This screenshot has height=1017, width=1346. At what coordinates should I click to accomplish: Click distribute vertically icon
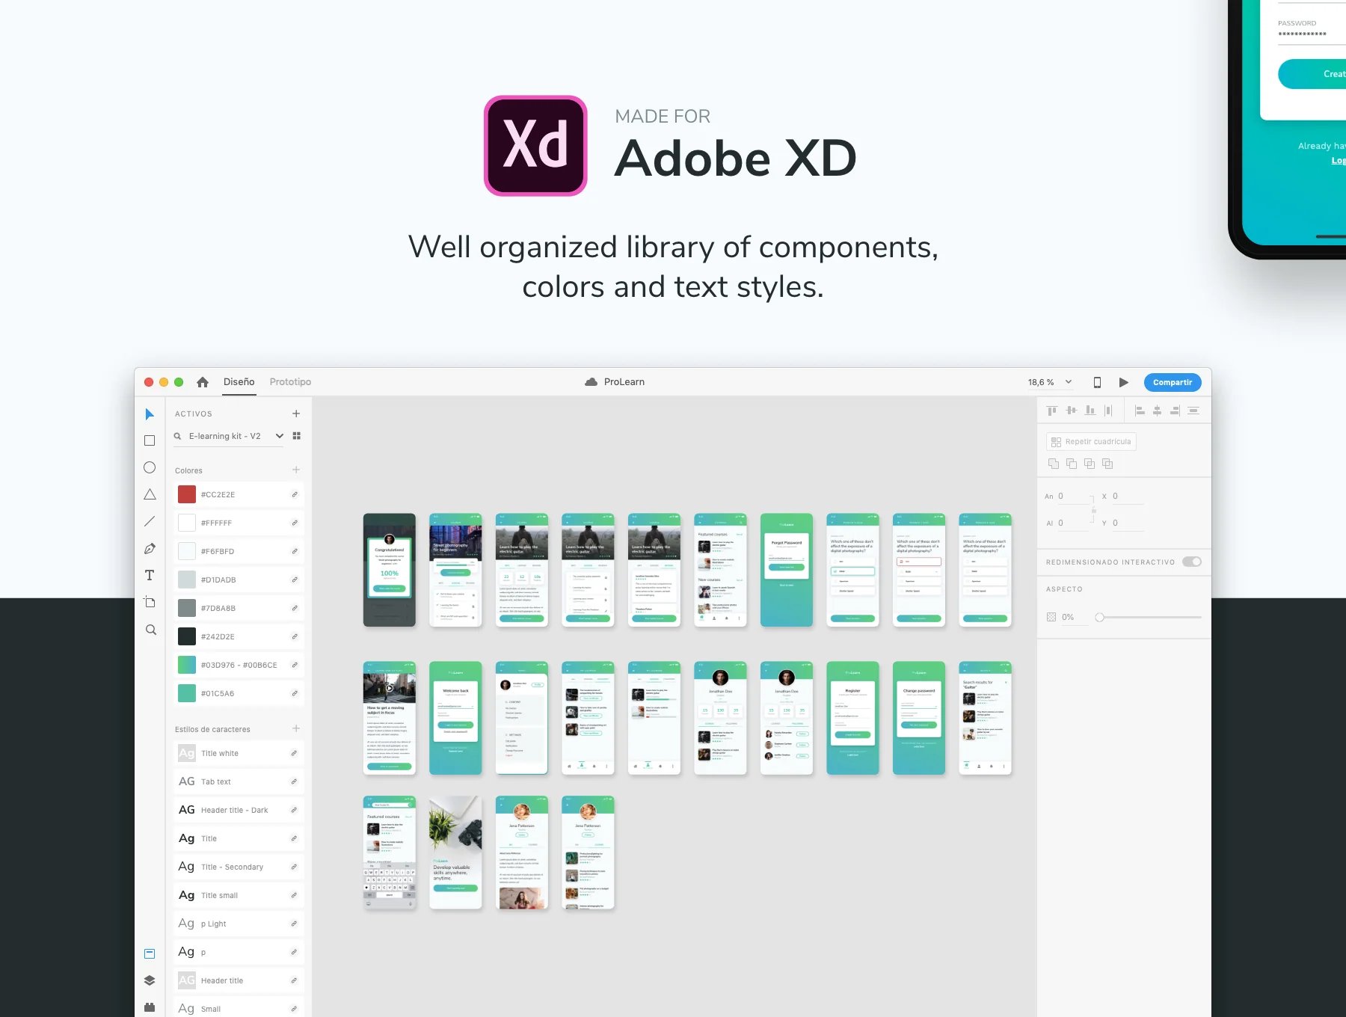(1193, 411)
